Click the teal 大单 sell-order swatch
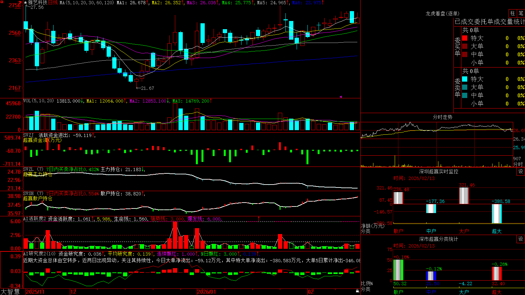525x295 pixels. coord(465,87)
